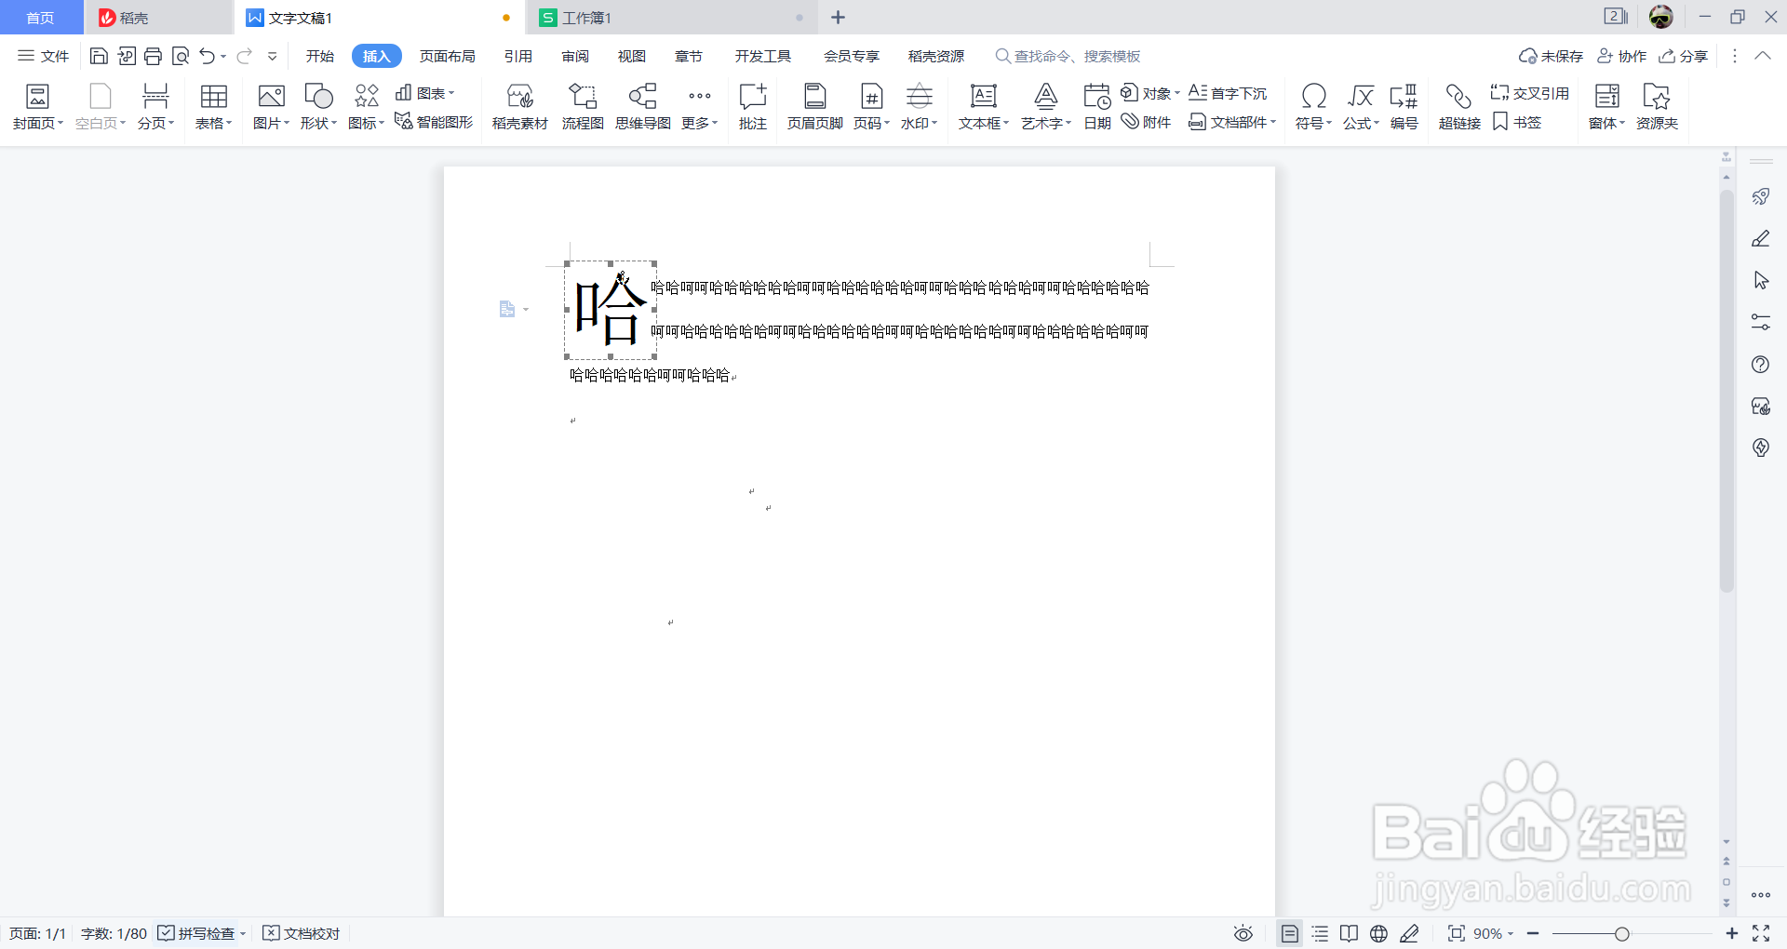Insert a text box (文本框)

(984, 107)
